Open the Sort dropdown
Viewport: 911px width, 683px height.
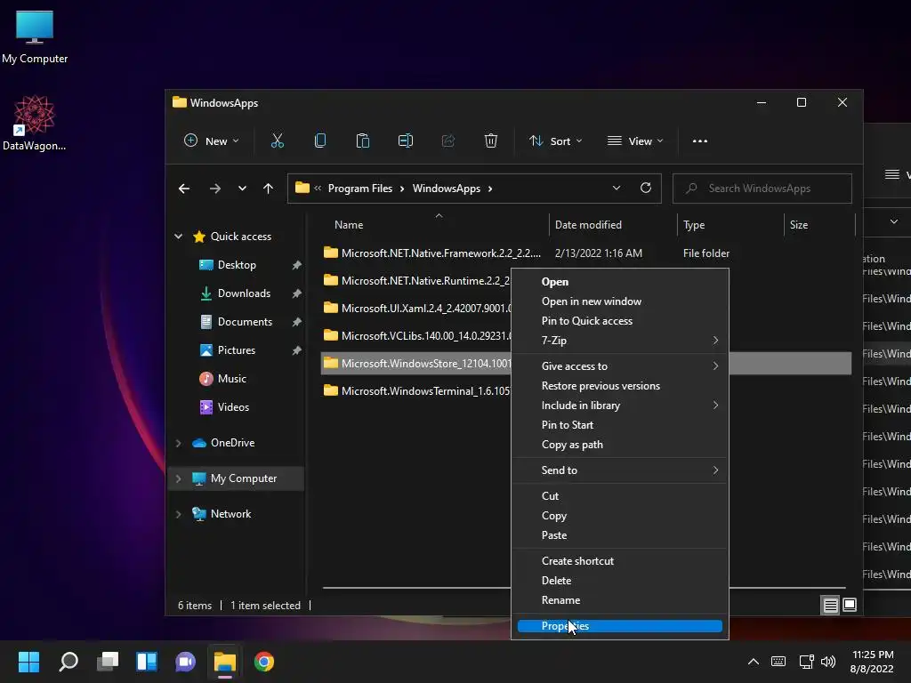555,141
